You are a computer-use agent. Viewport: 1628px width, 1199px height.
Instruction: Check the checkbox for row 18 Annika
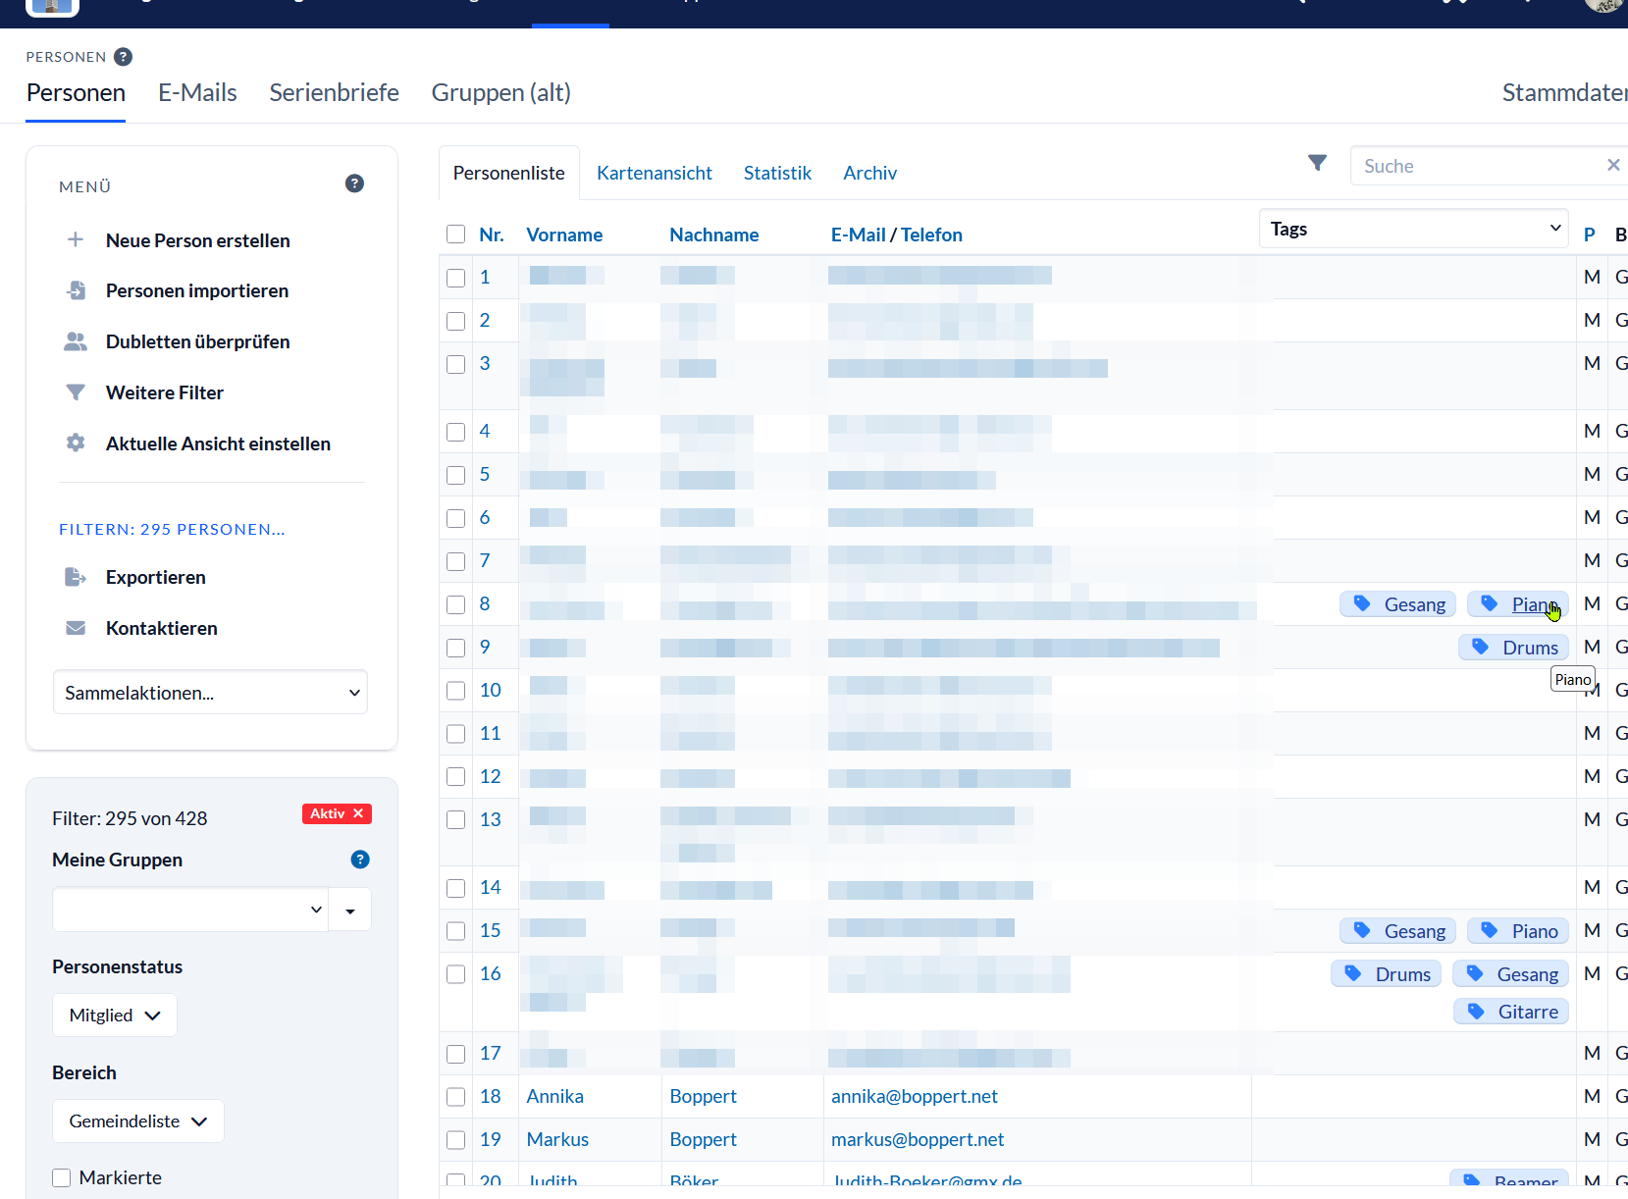coord(455,1097)
